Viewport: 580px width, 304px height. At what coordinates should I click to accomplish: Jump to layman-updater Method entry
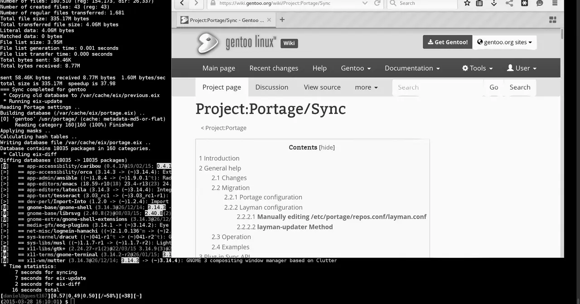(x=285, y=227)
